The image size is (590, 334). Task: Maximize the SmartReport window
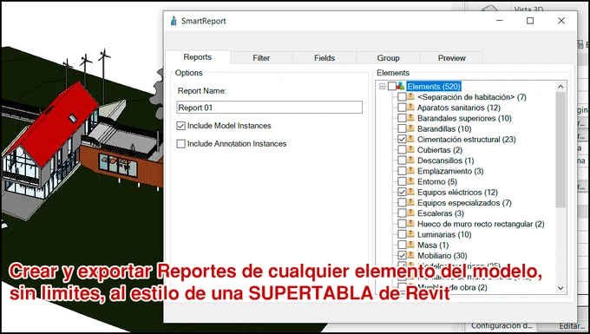530,21
